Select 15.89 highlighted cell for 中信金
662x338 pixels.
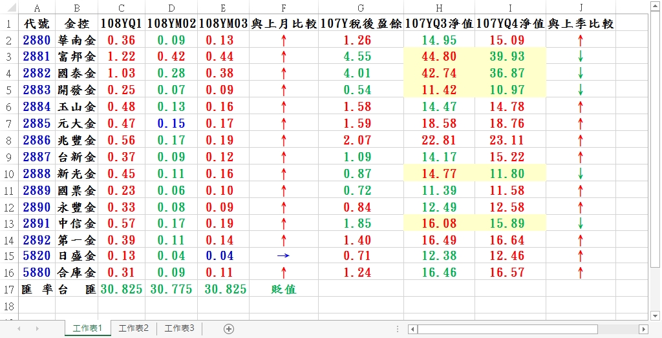(511, 223)
